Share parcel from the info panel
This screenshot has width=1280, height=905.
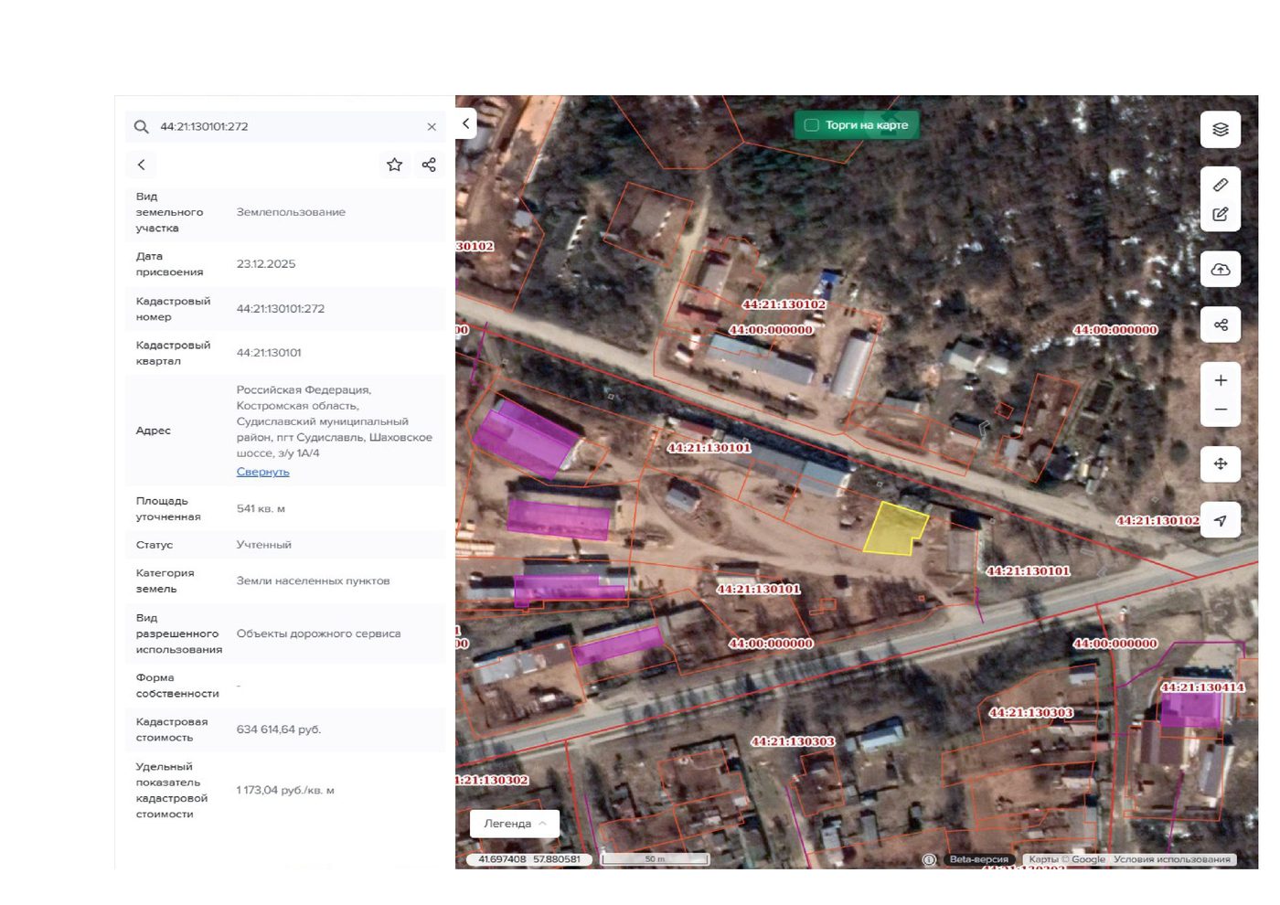coord(429,165)
